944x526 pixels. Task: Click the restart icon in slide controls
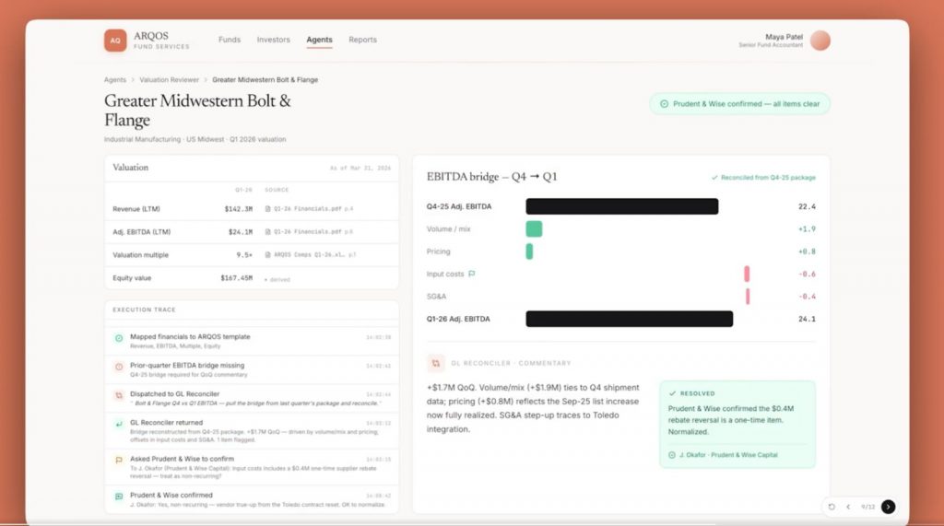click(x=832, y=507)
